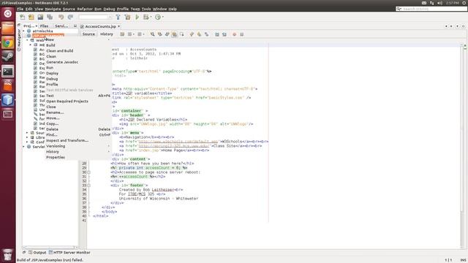This screenshot has height=263, width=468.
Task: Click the Open Project toolbar icon
Action: coord(40,17)
